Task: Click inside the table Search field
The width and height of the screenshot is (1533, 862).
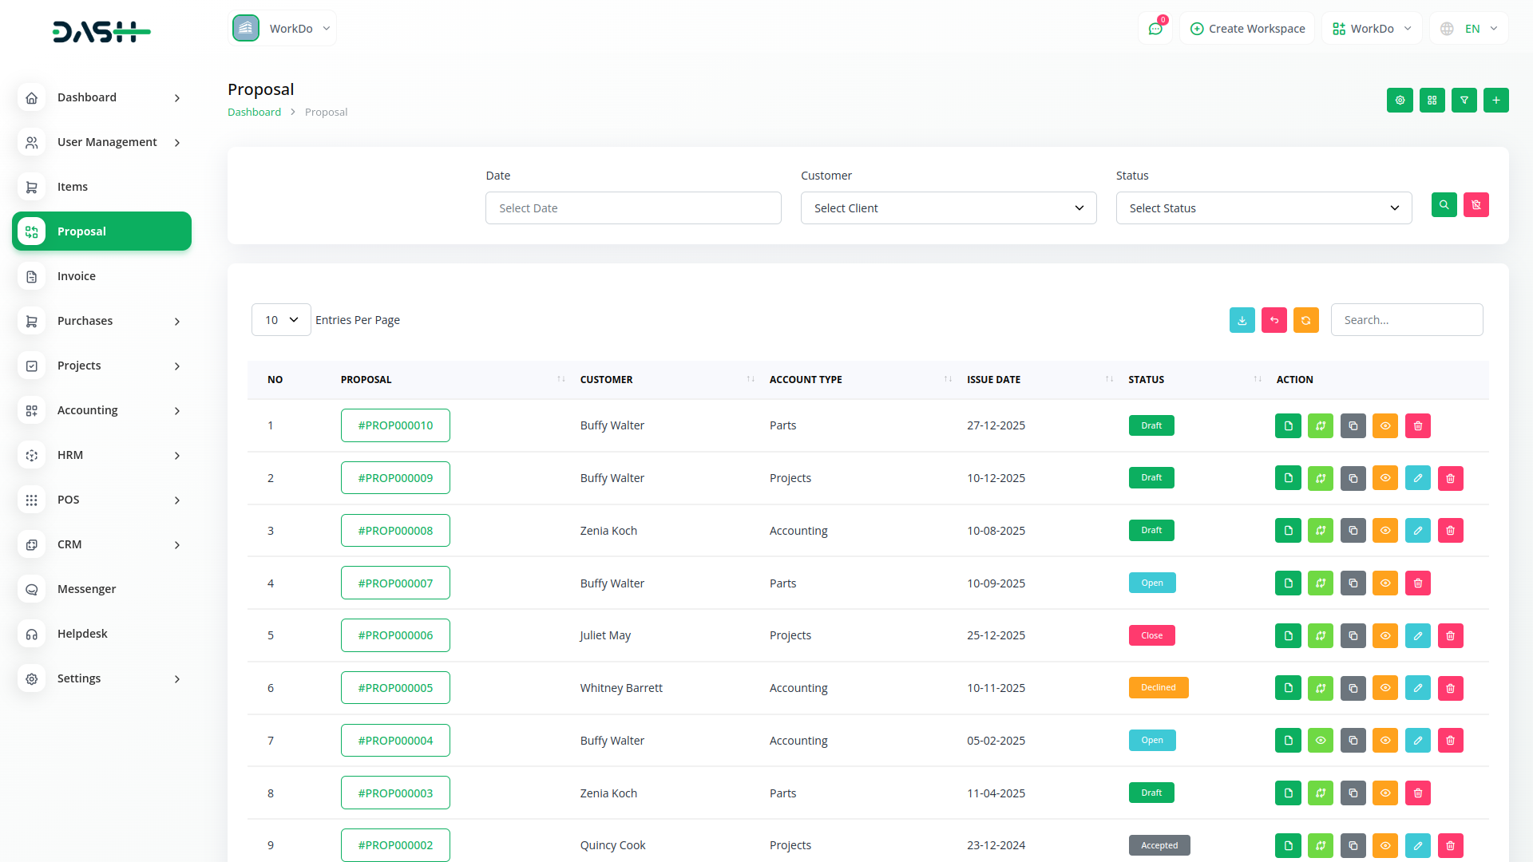Action: (1407, 319)
